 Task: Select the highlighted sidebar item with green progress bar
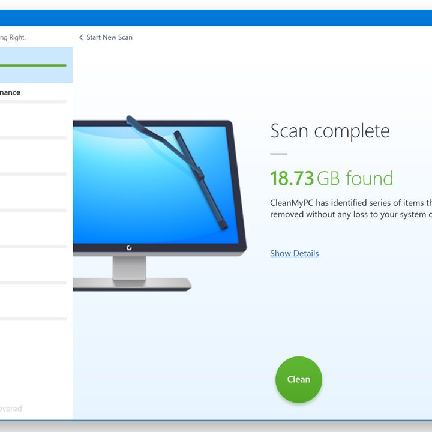coord(36,65)
